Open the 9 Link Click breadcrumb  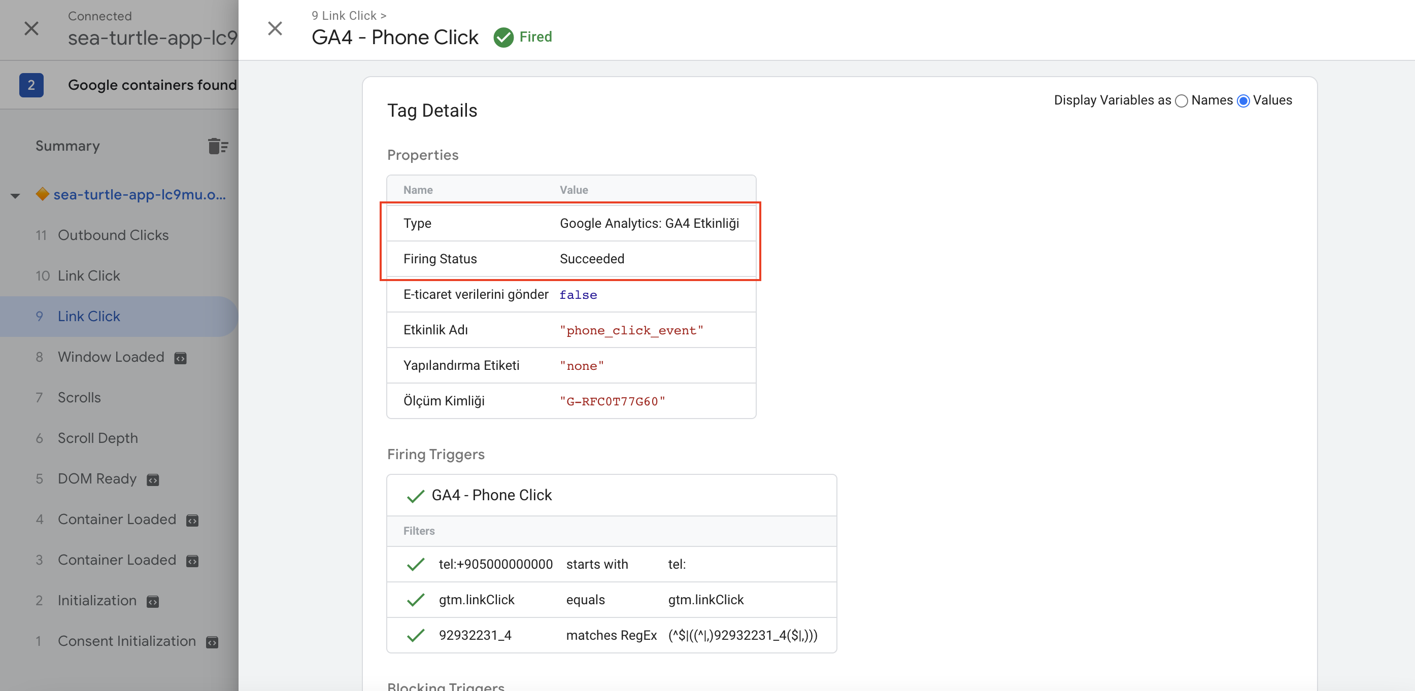(x=345, y=15)
